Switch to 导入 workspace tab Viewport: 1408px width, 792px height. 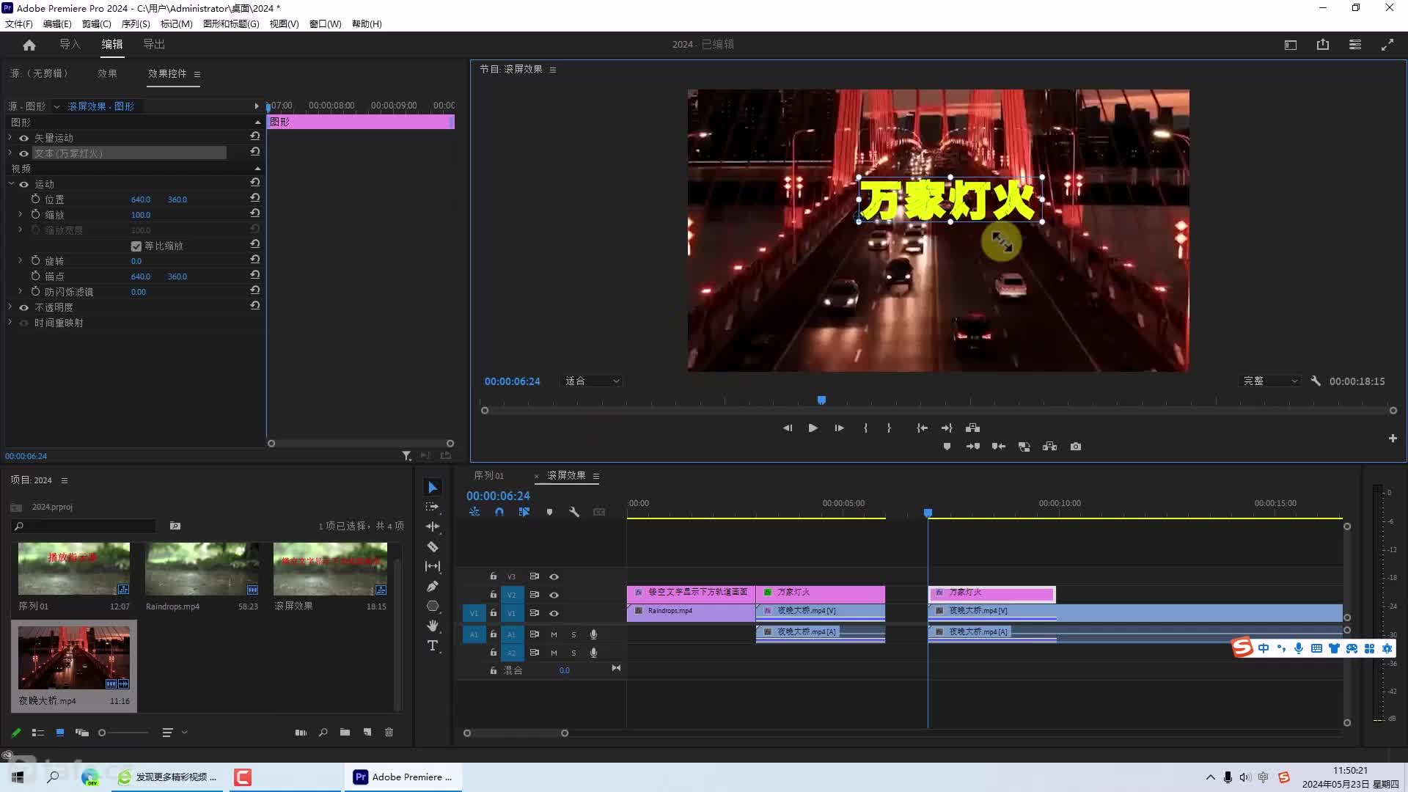coord(70,45)
